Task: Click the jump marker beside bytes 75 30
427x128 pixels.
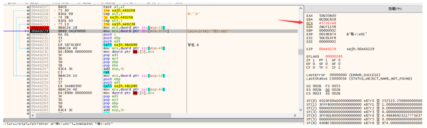Action: tap(55, 10)
